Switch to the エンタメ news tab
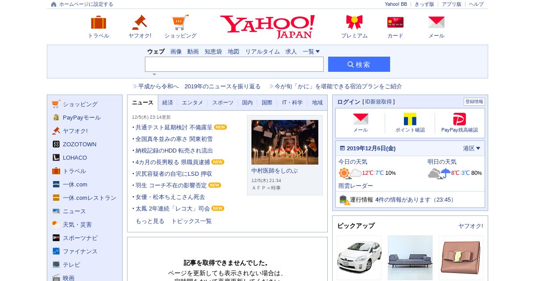 pos(193,103)
